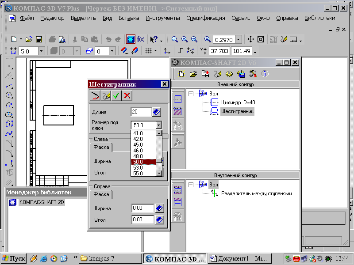Select Разделитель между ступенями tree item
This screenshot has width=354, height=265.
(x=257, y=193)
